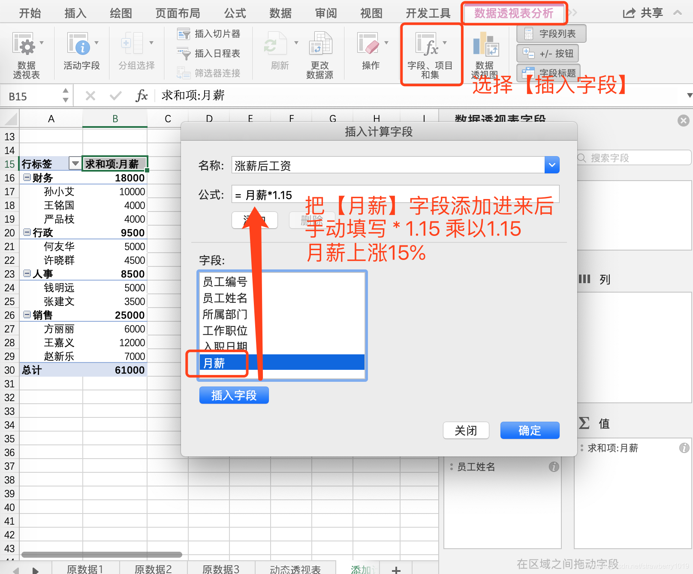Open the 名称 combo box dropdown arrow
The image size is (693, 574).
552,165
